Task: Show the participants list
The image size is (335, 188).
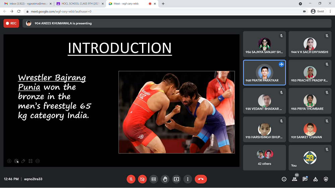Action: pos(294,179)
